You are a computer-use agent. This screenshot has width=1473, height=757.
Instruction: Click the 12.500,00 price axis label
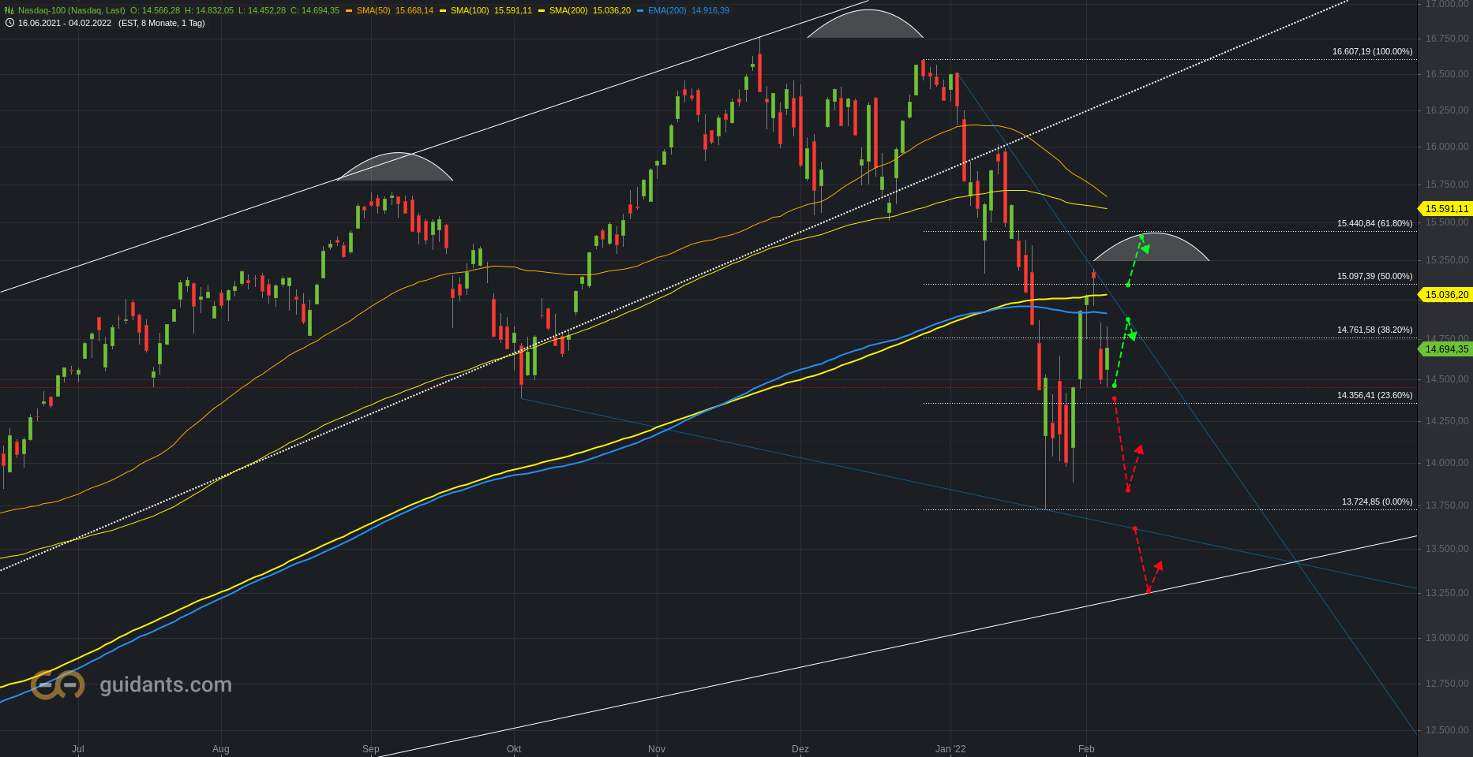pos(1447,730)
